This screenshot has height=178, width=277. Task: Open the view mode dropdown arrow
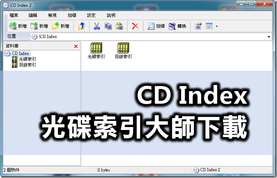pos(217,27)
